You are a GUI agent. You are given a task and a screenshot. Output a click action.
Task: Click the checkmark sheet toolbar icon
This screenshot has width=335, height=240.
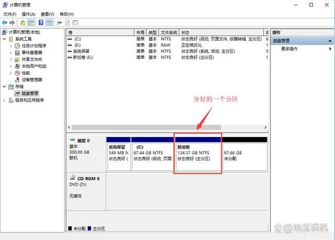pyautogui.click(x=67, y=23)
